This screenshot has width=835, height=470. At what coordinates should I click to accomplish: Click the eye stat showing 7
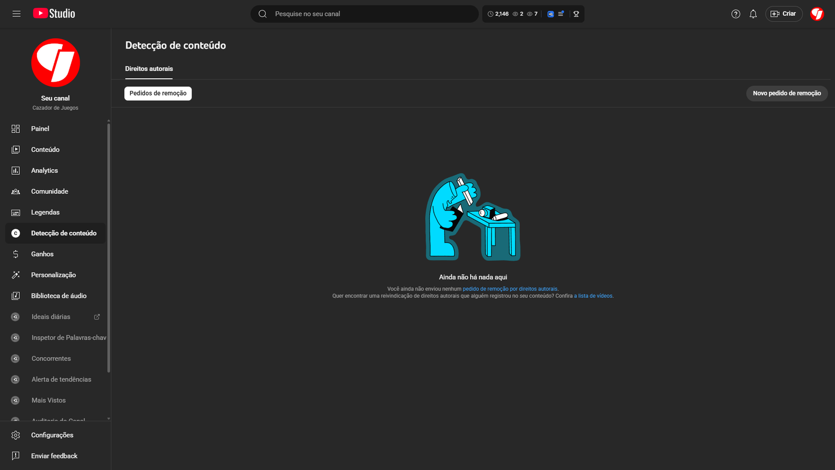(x=532, y=14)
